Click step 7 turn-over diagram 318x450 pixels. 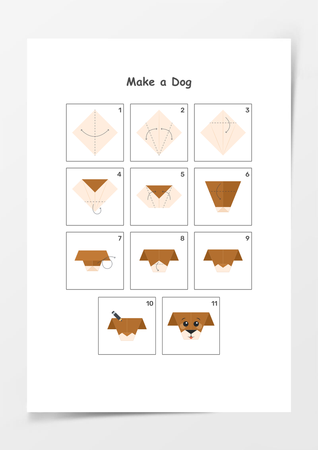pyautogui.click(x=95, y=260)
